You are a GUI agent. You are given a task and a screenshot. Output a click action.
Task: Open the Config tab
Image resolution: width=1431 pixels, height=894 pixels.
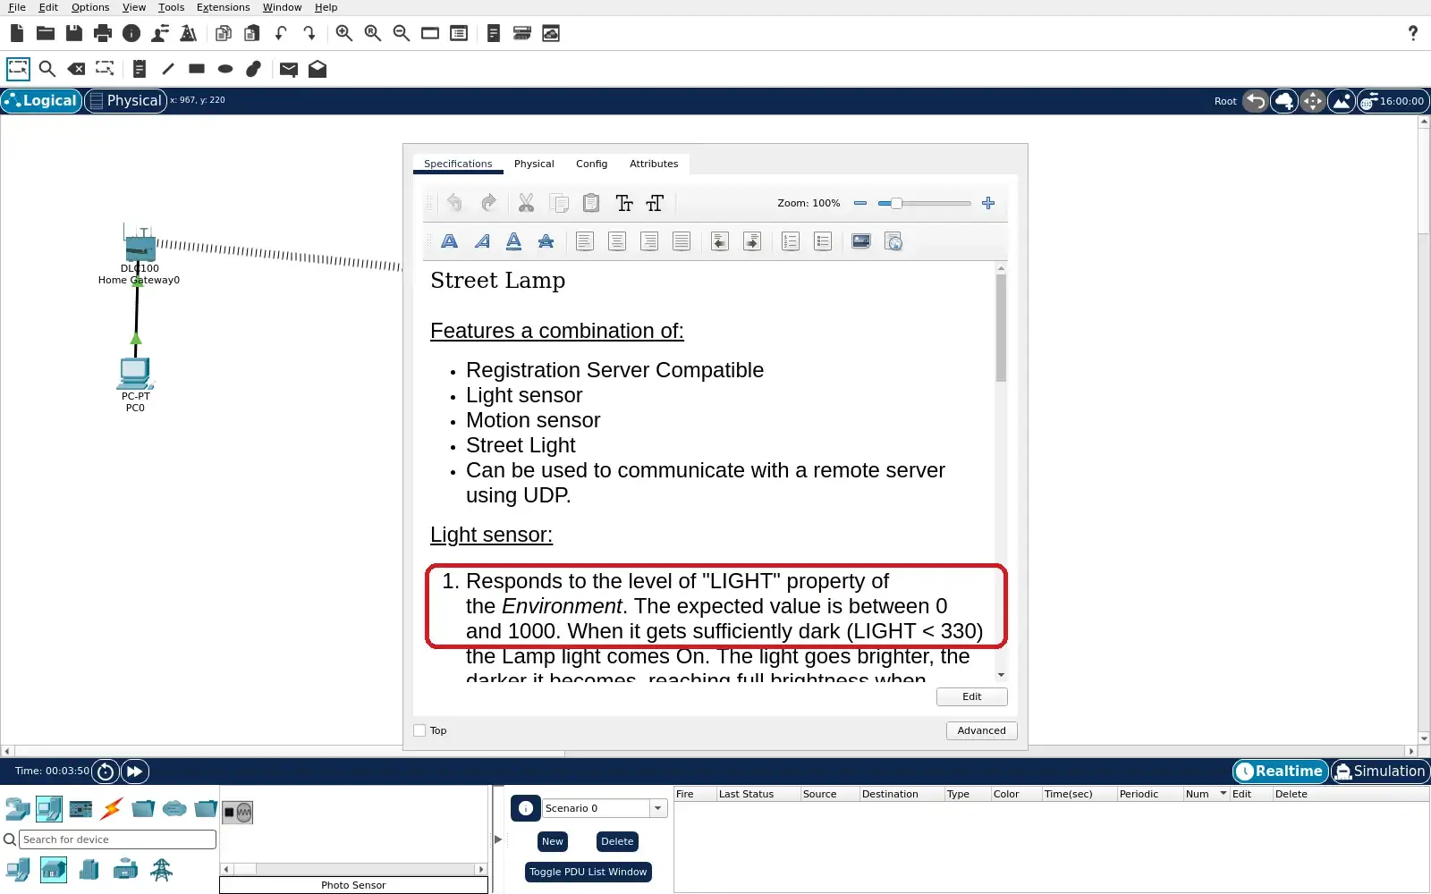pyautogui.click(x=591, y=164)
